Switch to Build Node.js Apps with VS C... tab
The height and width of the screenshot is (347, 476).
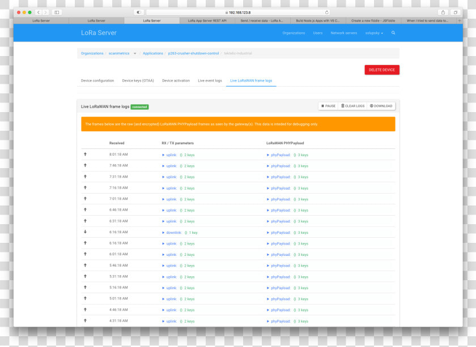pyautogui.click(x=317, y=20)
